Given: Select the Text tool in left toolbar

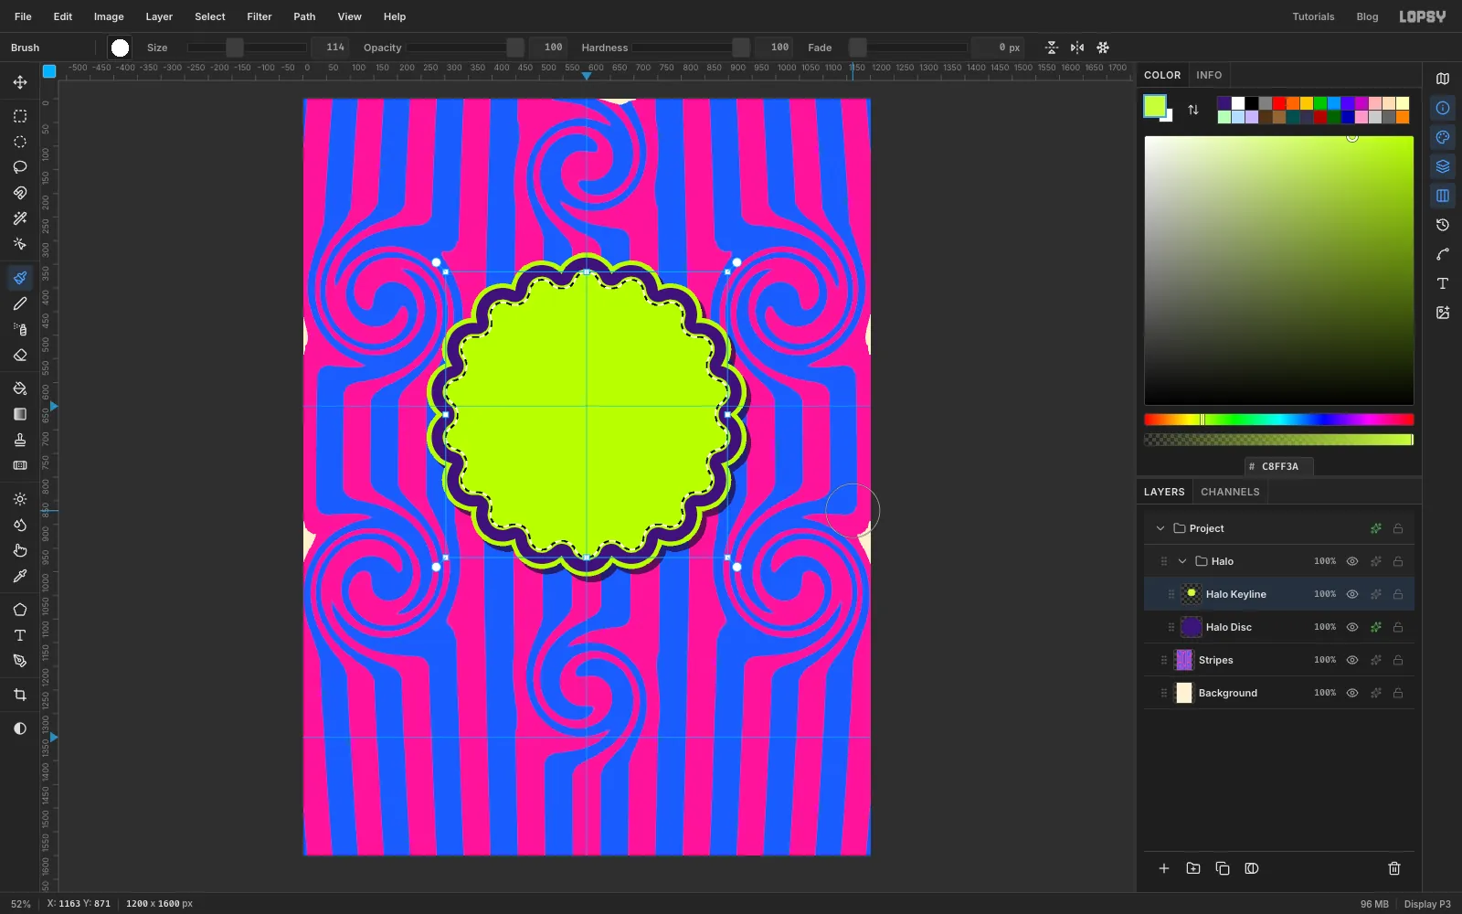Looking at the screenshot, I should coord(20,635).
